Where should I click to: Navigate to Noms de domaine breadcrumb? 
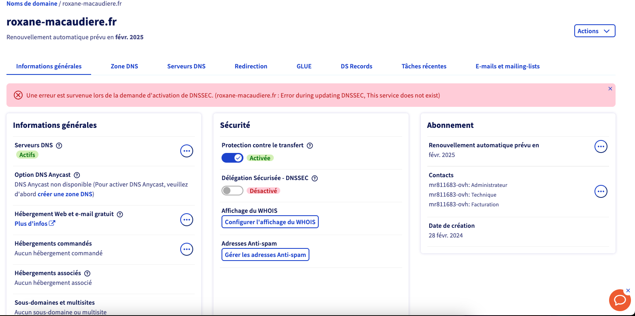32,4
